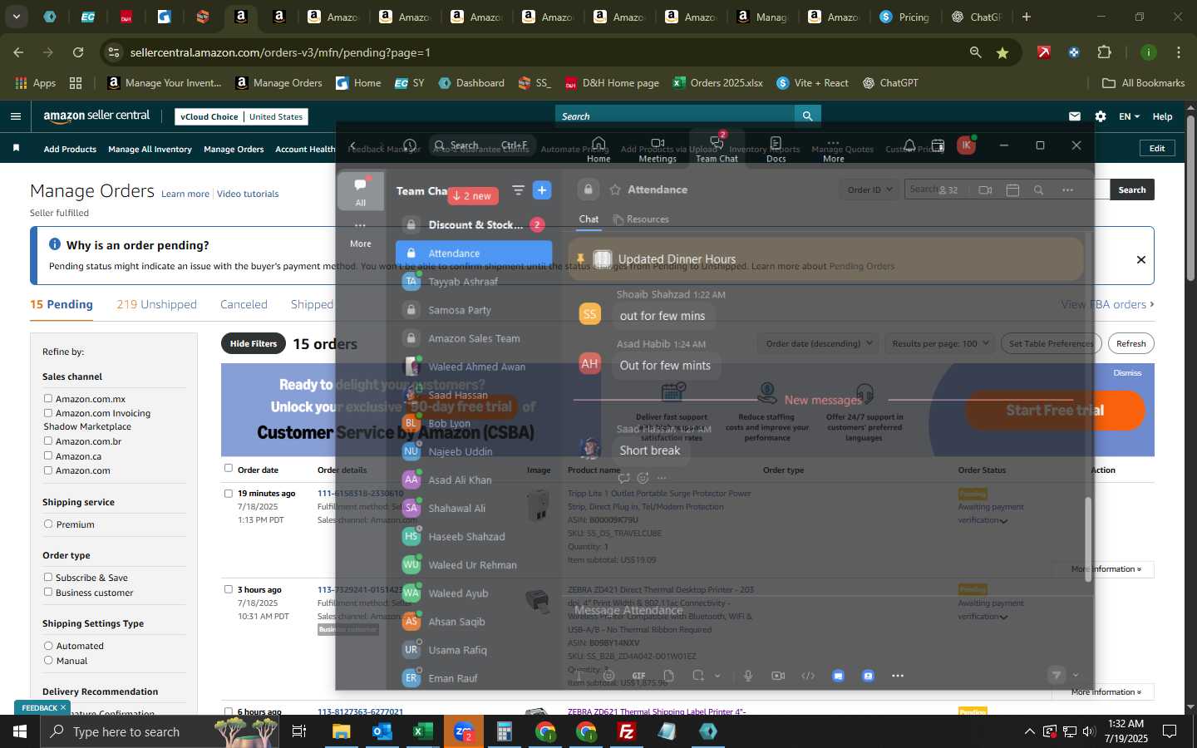This screenshot has height=748, width=1197.
Task: Switch to Canceled orders tab
Action: click(x=244, y=304)
